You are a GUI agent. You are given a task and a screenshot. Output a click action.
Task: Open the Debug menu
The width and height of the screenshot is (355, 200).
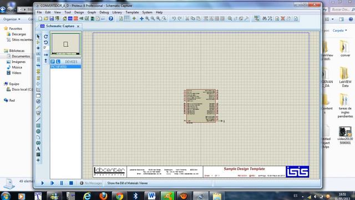tap(104, 12)
